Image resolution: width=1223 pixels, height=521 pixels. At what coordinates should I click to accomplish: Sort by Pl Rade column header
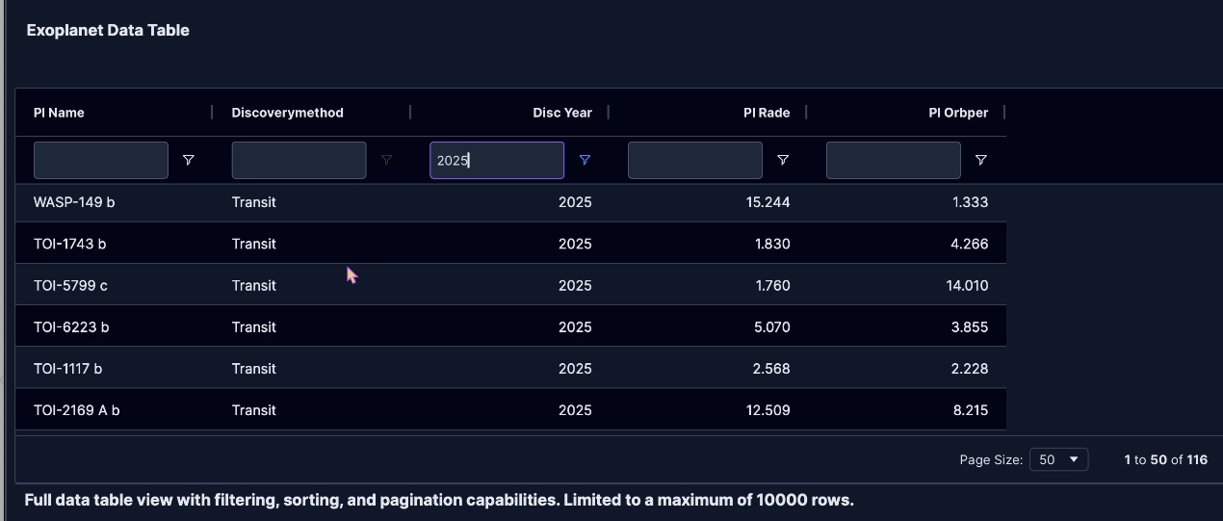pyautogui.click(x=767, y=113)
